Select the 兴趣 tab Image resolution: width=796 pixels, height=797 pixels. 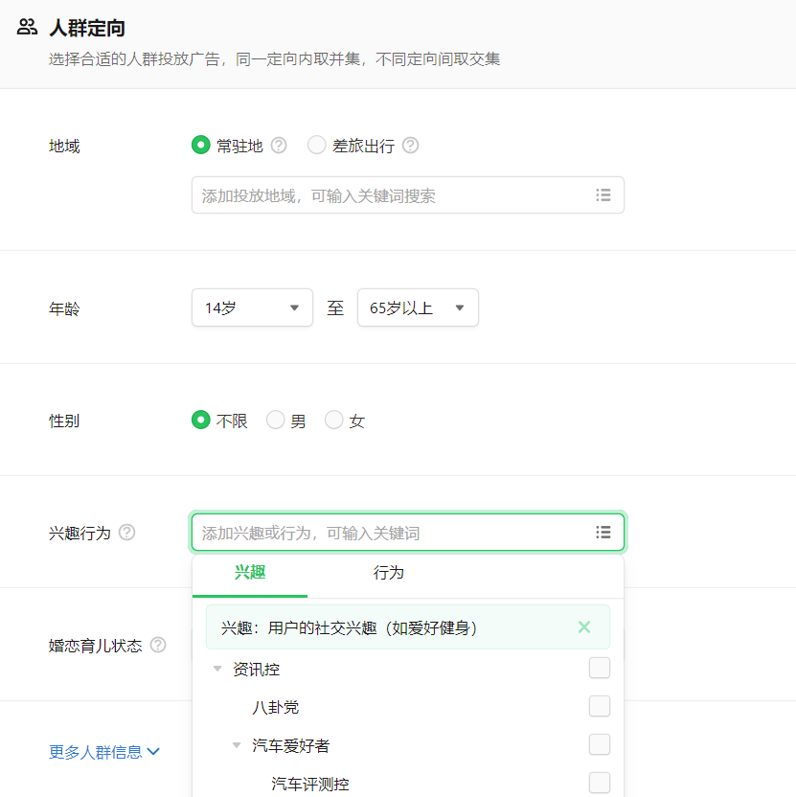point(250,572)
